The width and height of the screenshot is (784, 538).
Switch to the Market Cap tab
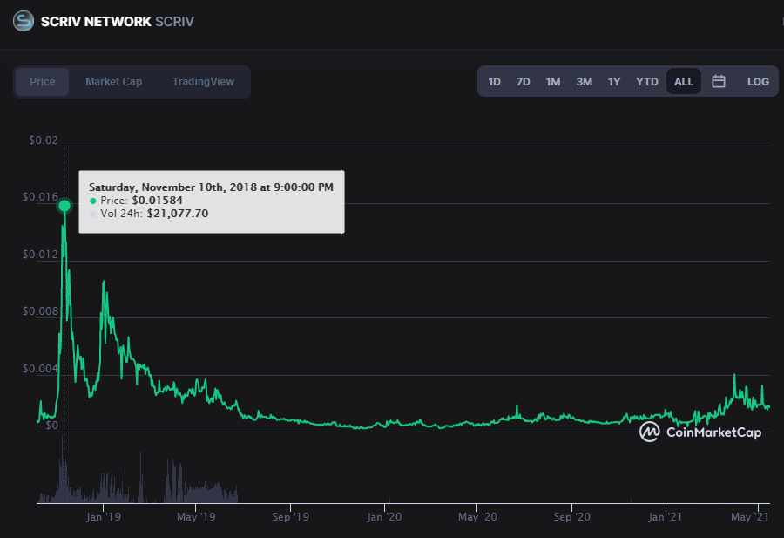coord(113,81)
